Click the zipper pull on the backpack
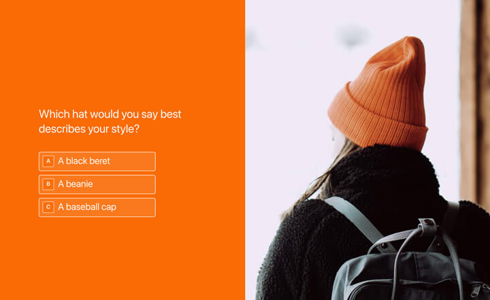Screen dimensions: 490x300 (476, 289)
